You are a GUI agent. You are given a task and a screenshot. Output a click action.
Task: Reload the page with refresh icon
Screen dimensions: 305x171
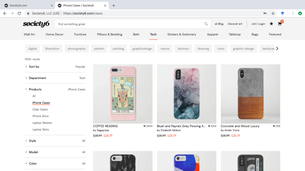coord(19,13)
